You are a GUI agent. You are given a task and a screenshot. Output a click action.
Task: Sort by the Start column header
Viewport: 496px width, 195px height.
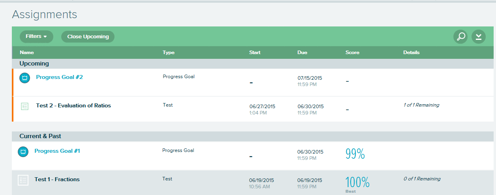[x=255, y=52]
